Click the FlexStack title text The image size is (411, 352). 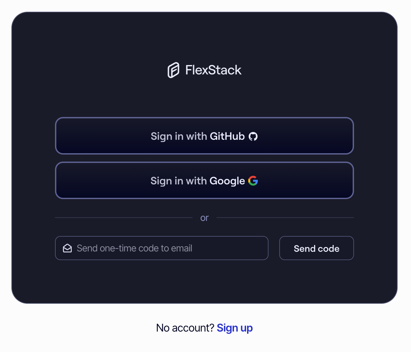click(214, 70)
